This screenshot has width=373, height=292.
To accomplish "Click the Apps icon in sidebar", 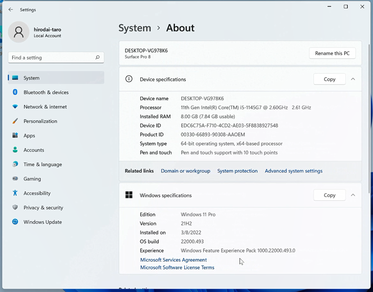I will (x=15, y=135).
